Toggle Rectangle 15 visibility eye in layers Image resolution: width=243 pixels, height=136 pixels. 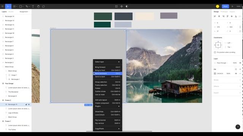coord(29,105)
